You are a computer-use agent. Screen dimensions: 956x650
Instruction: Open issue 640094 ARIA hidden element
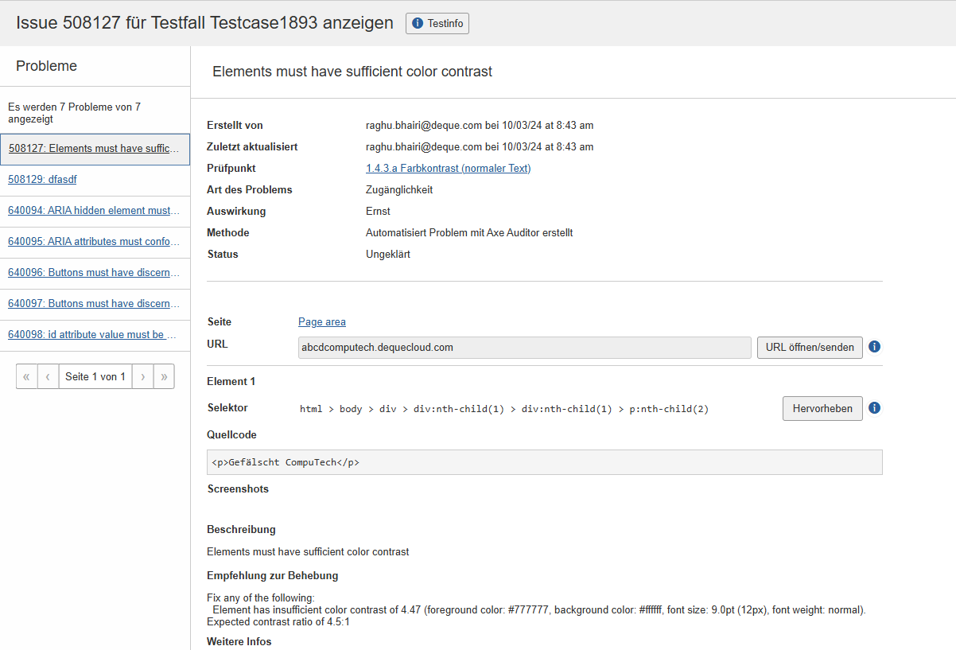click(x=94, y=211)
